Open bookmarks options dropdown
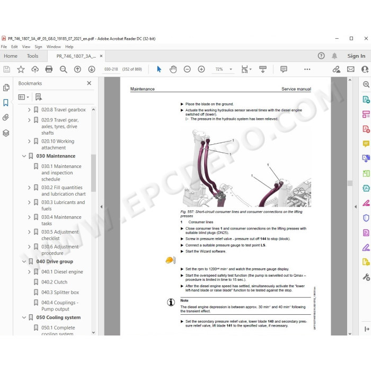This screenshot has height=371, width=371. coord(23,97)
